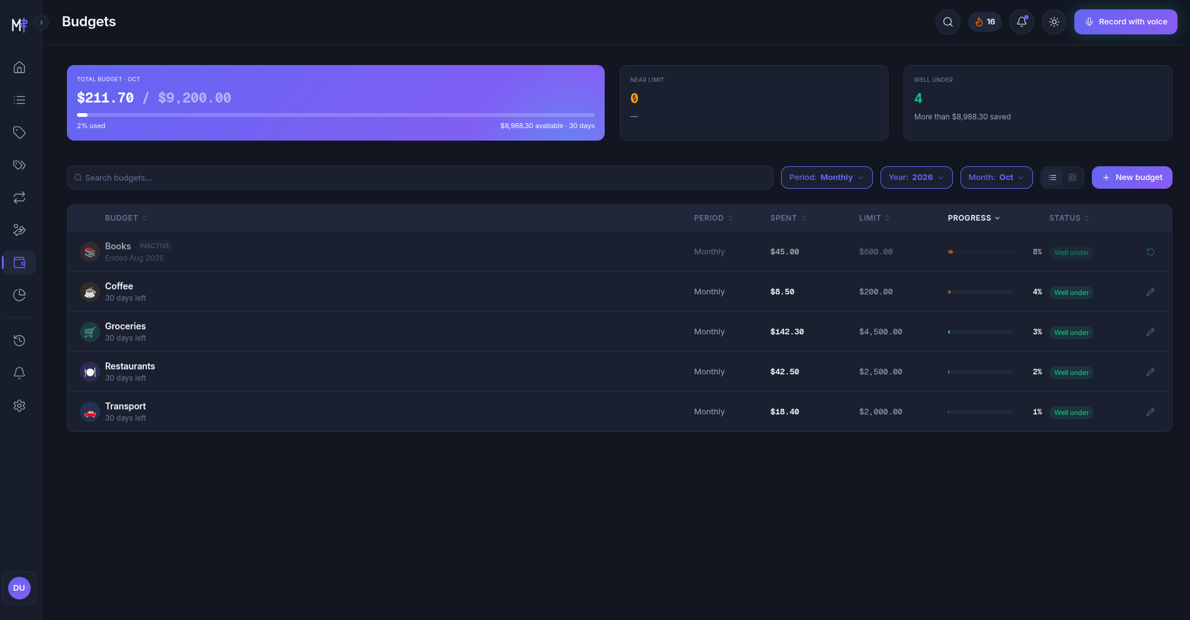Select the Coffee budget name
1190x620 pixels.
119,286
